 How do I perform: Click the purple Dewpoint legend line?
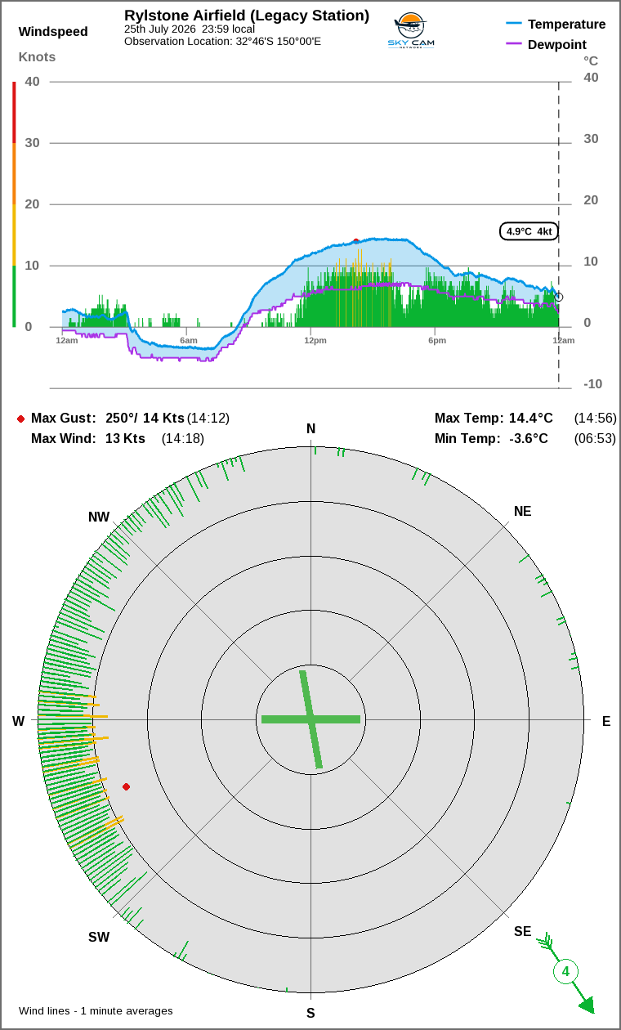tap(514, 44)
